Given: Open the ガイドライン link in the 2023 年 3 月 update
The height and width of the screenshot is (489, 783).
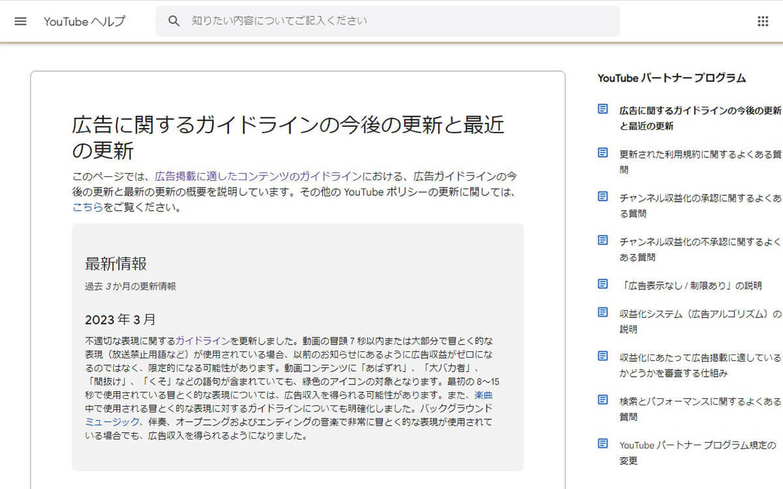Looking at the screenshot, I should pos(202,341).
